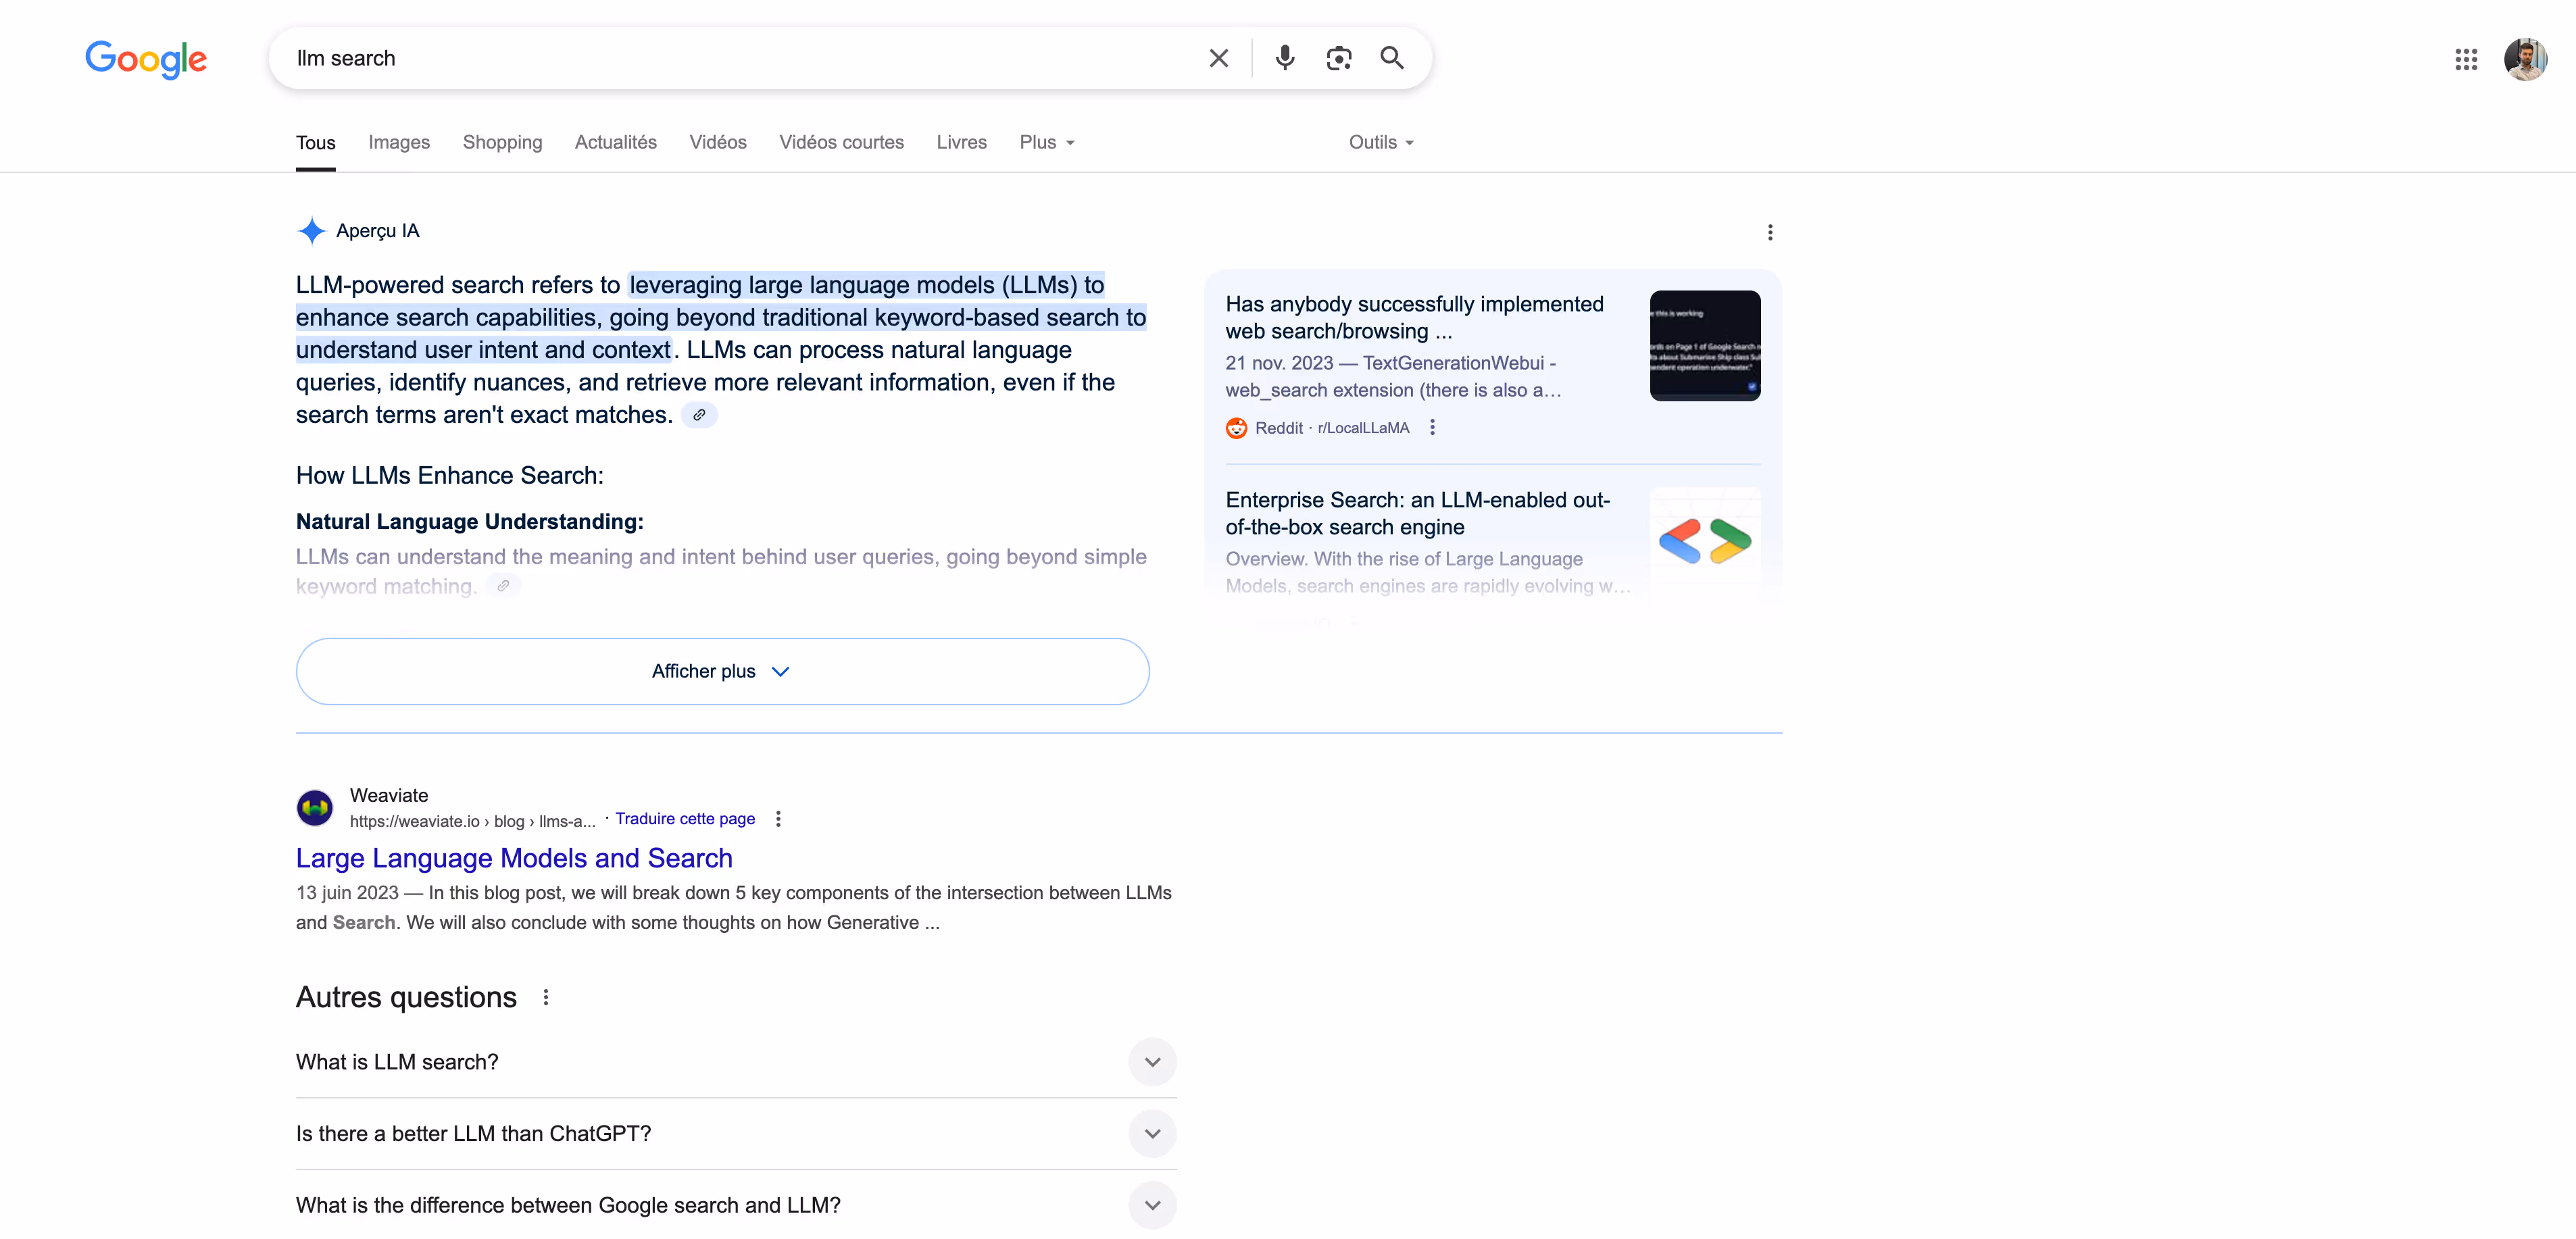Open the Outils tools dropdown
The width and height of the screenshot is (2576, 1239).
[x=1380, y=142]
